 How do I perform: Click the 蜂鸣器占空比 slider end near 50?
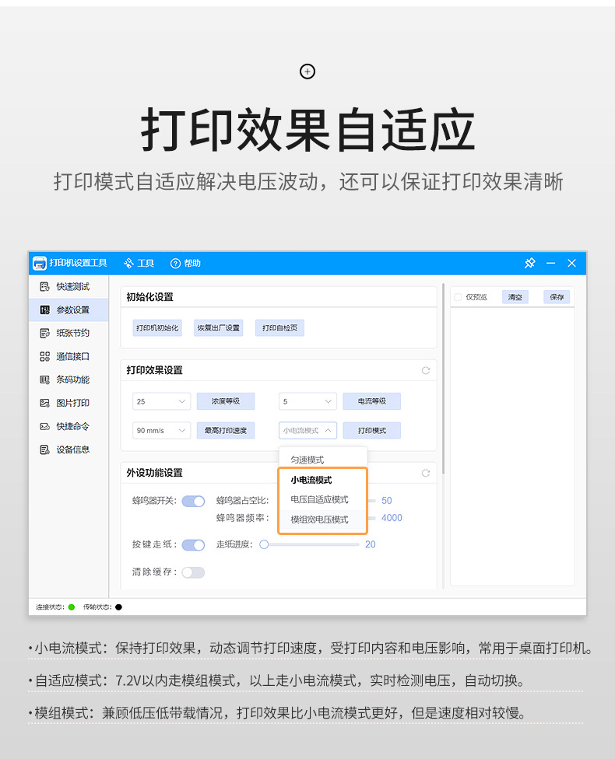(x=371, y=501)
